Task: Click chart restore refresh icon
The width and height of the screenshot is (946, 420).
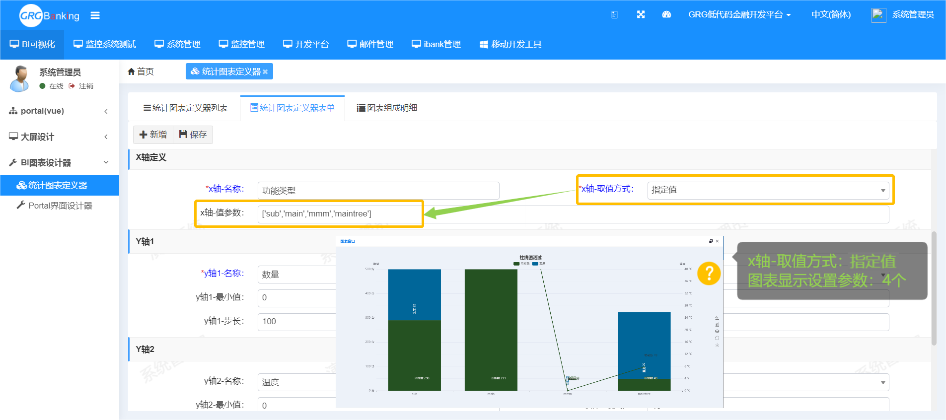Action: click(717, 338)
